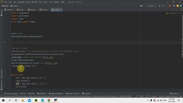This screenshot has height=103, width=183.
Task: Go to next highlighted error arrow
Action: pyautogui.click(x=182, y=13)
